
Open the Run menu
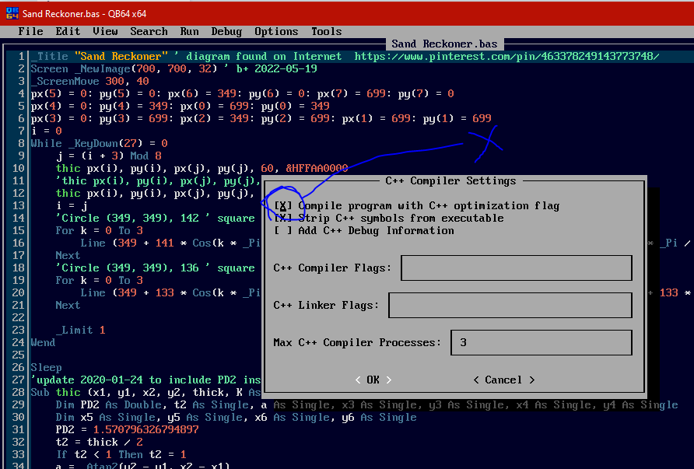point(189,31)
